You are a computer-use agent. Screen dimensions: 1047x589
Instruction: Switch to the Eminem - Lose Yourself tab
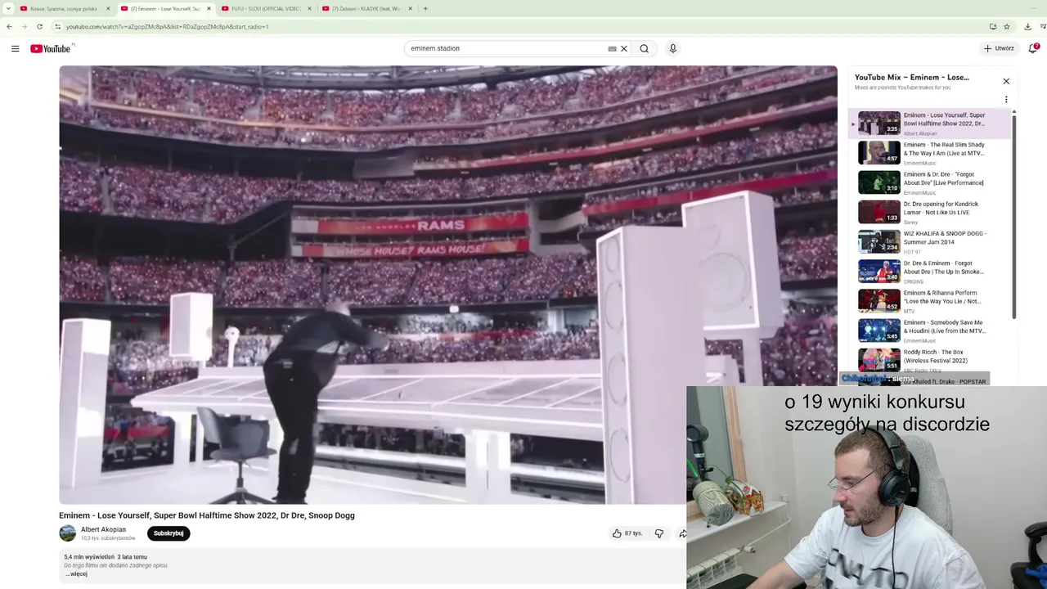click(166, 8)
